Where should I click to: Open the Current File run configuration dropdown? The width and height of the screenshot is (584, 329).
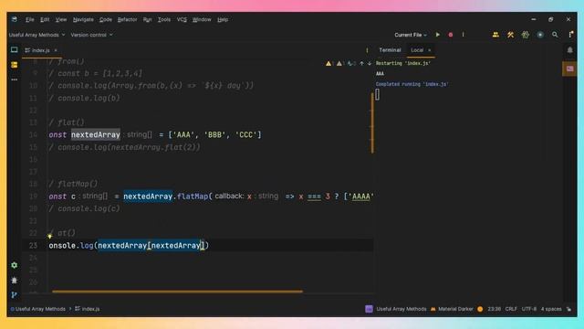click(411, 35)
